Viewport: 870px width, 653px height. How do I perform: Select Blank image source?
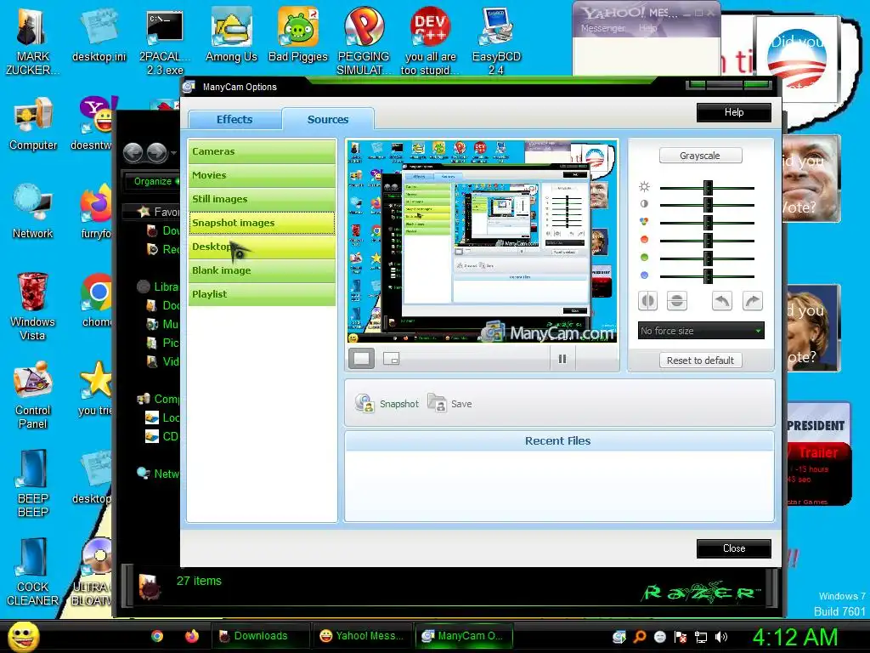click(262, 270)
